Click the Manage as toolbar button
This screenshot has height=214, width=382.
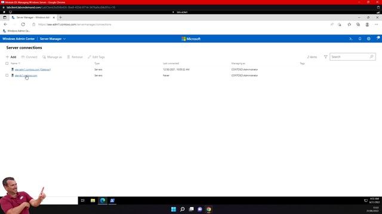coord(52,57)
